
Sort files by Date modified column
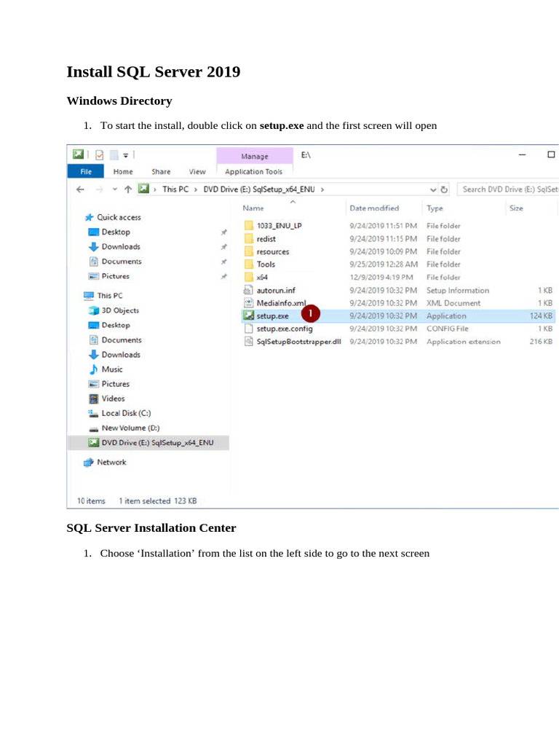(374, 208)
